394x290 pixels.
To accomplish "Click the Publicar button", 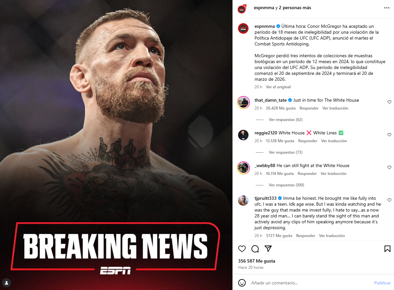I will pyautogui.click(x=383, y=283).
